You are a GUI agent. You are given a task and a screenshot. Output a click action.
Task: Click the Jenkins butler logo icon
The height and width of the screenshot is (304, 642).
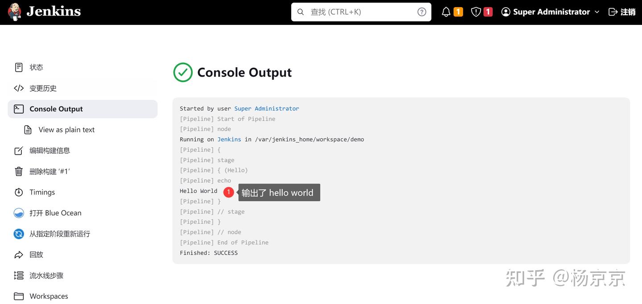pos(14,12)
